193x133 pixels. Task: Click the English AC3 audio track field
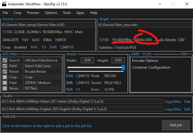(x=82, y=109)
